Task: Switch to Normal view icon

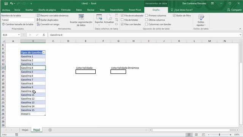Action: coord(189,134)
